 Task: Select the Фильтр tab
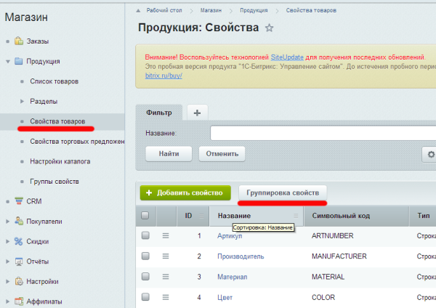[159, 113]
